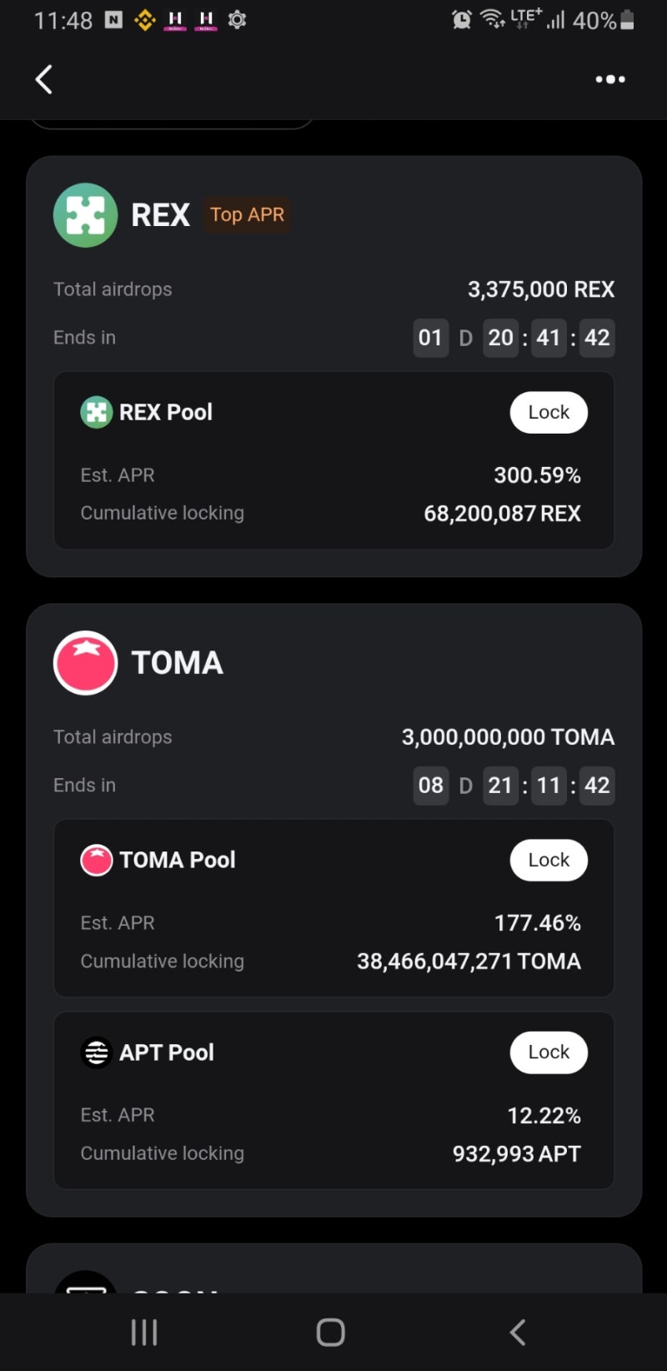Tap the small TOMA Pool icon
Screen dimensions: 667x1371
[96, 860]
